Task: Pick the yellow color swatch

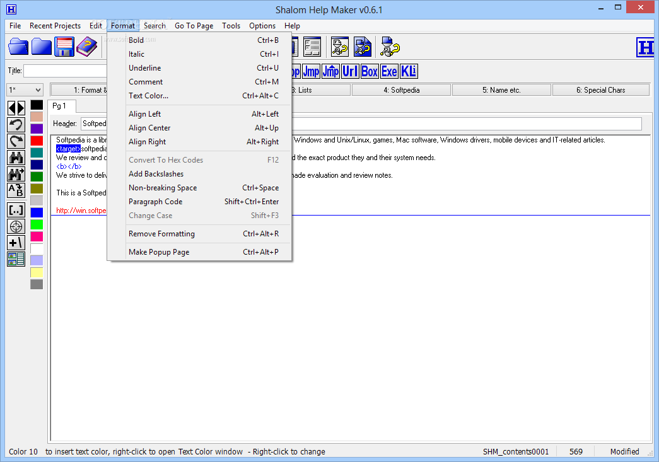Action: pos(37,272)
